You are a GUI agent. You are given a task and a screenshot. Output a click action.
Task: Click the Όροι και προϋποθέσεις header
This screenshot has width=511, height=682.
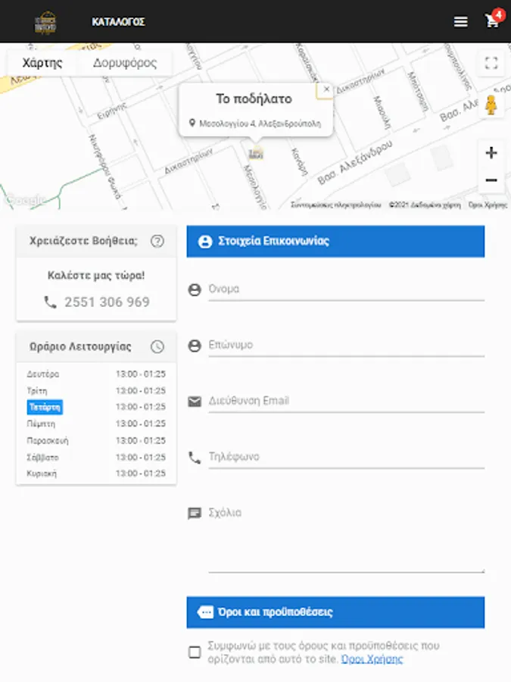pyautogui.click(x=335, y=612)
